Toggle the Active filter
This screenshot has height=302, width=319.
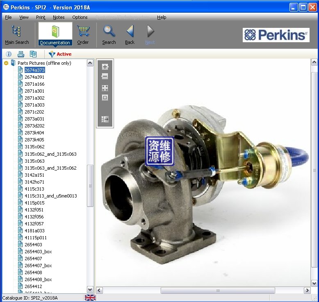(x=60, y=54)
